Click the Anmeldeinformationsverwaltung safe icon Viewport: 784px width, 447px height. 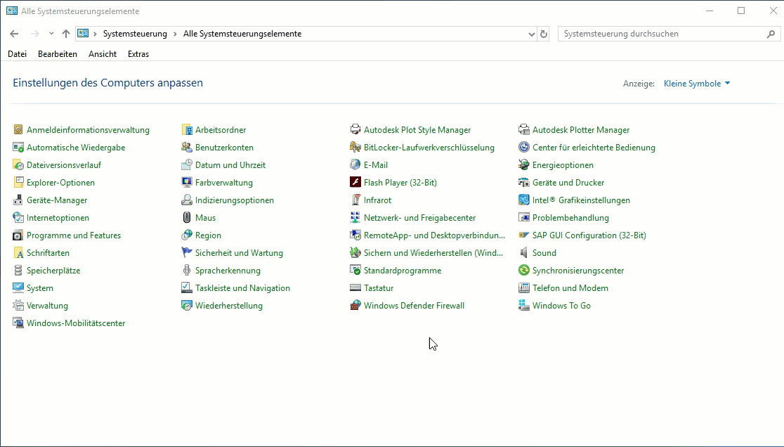[x=18, y=130]
